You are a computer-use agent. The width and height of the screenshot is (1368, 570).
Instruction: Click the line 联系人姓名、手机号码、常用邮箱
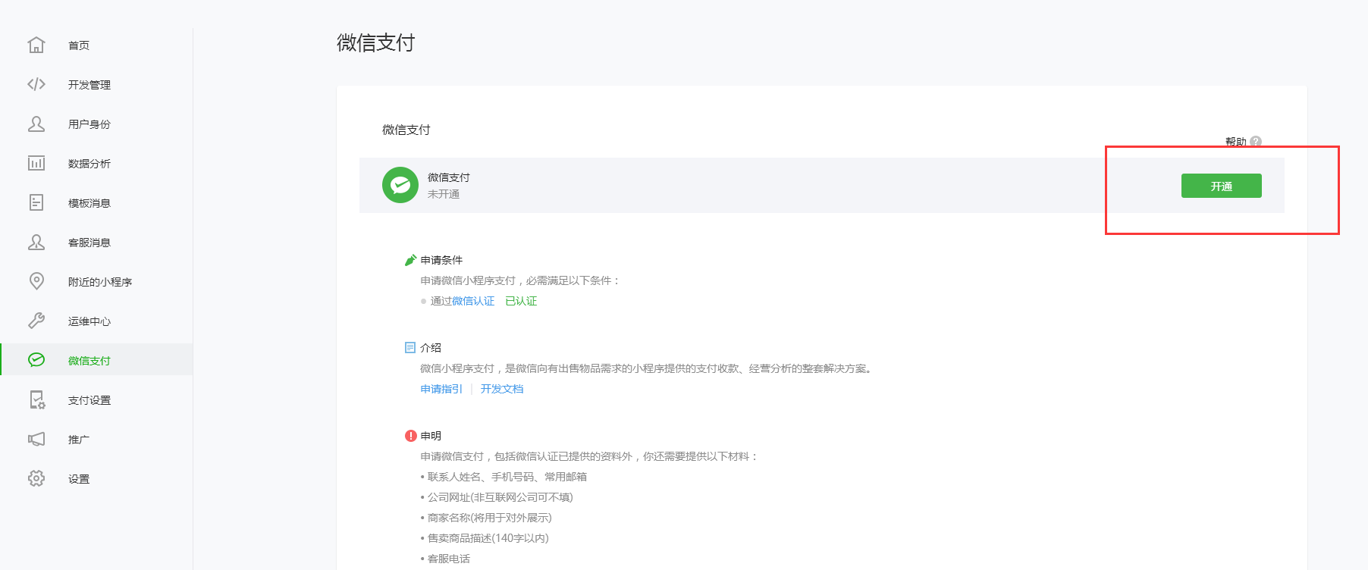coord(507,477)
